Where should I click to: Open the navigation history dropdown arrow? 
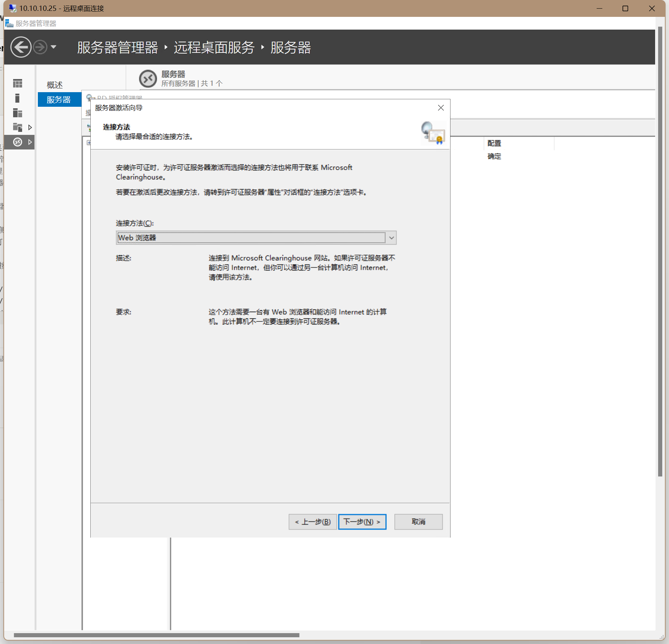point(54,47)
